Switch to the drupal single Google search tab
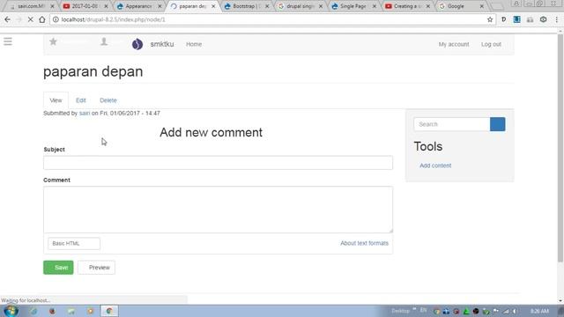The height and width of the screenshot is (317, 564). [300, 6]
